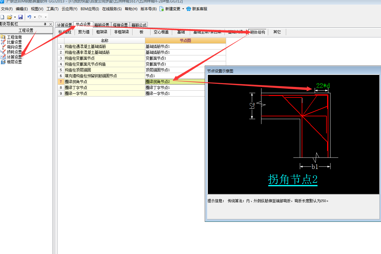This screenshot has width=381, height=254.
Task: Open the 工具(T) menu
Action: (52, 9)
